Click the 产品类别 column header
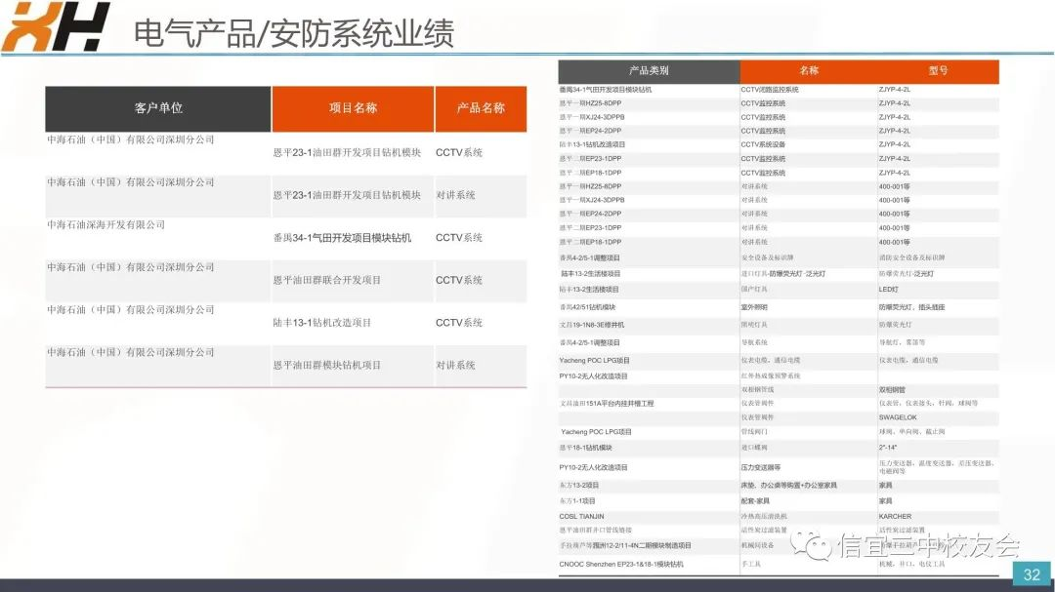The width and height of the screenshot is (1055, 592). click(649, 70)
